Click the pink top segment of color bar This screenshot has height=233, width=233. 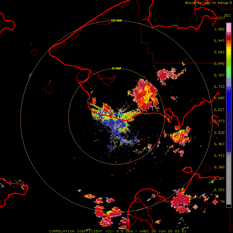229,27
